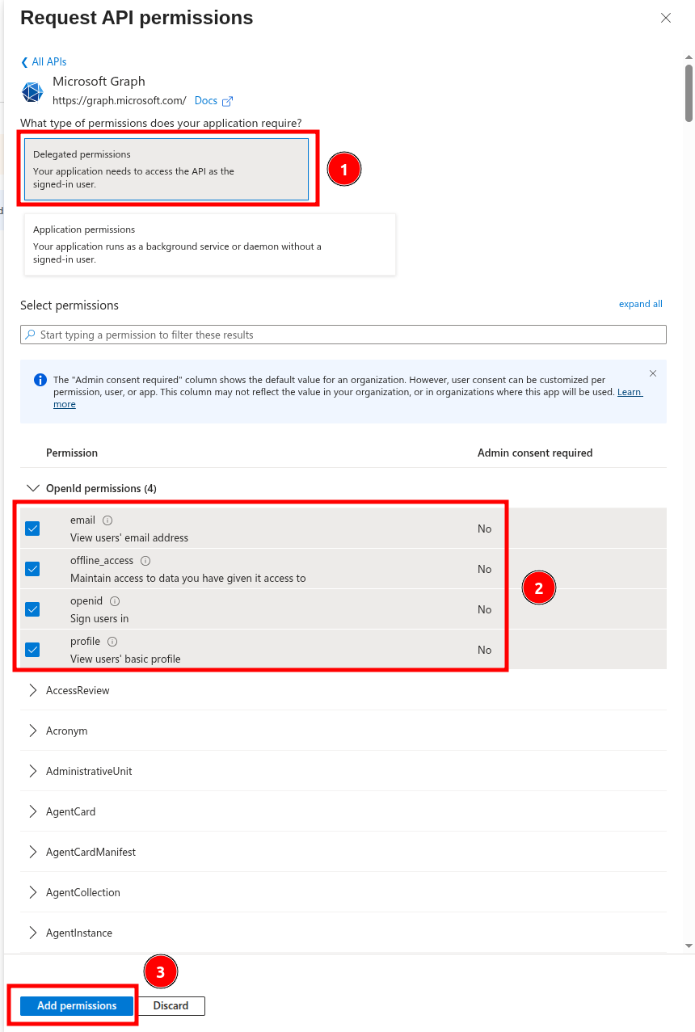Click the scrollbar down arrow

[x=689, y=945]
